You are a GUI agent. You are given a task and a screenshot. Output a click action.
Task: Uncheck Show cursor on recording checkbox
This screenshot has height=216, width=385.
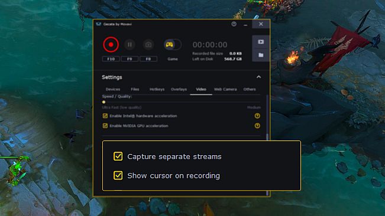[118, 175]
